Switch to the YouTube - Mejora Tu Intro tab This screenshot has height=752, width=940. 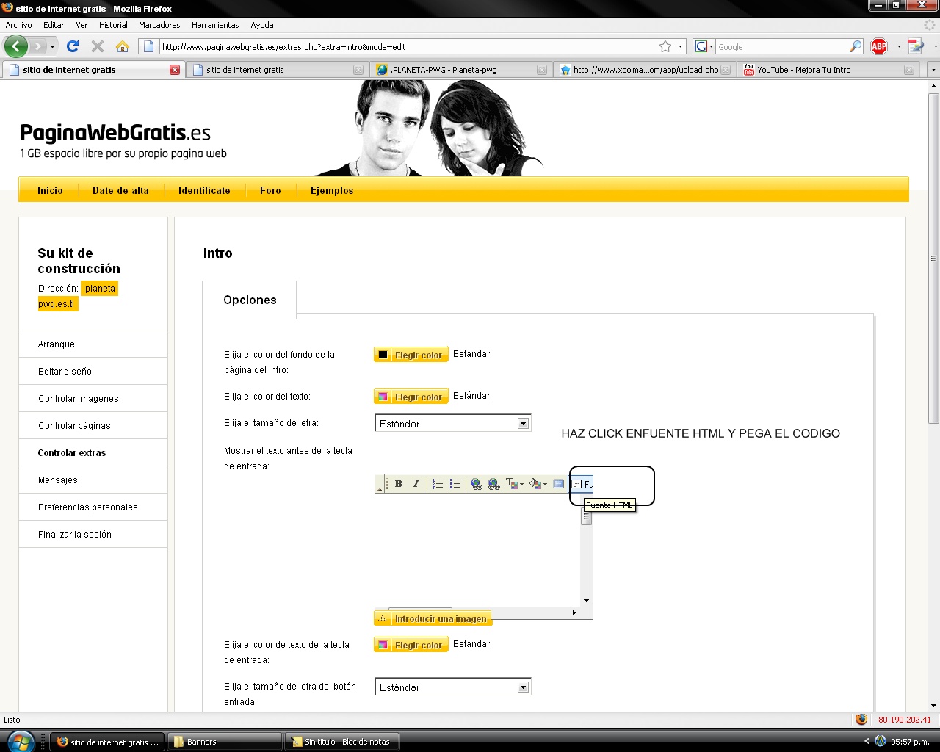pyautogui.click(x=828, y=70)
